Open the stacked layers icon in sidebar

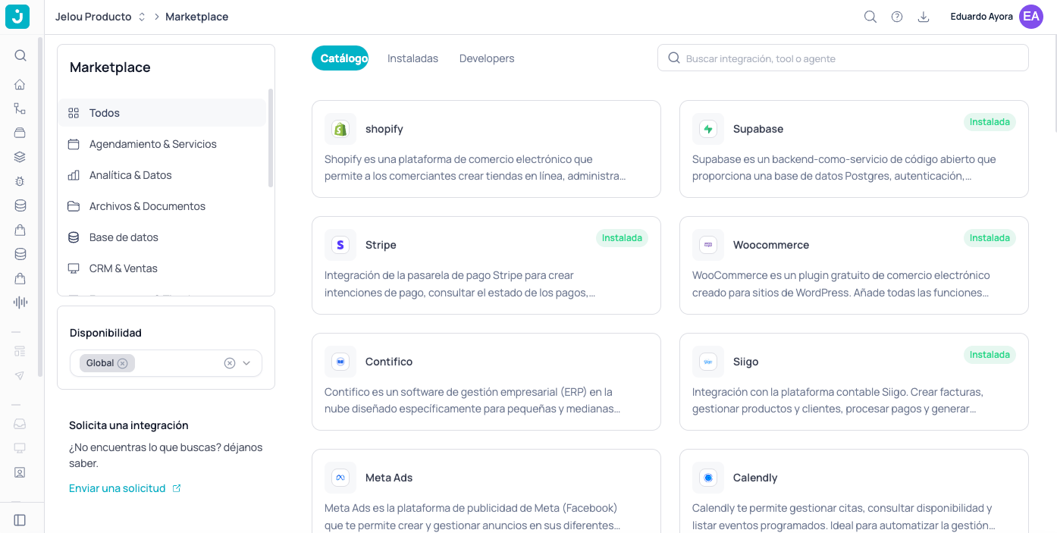(x=20, y=157)
